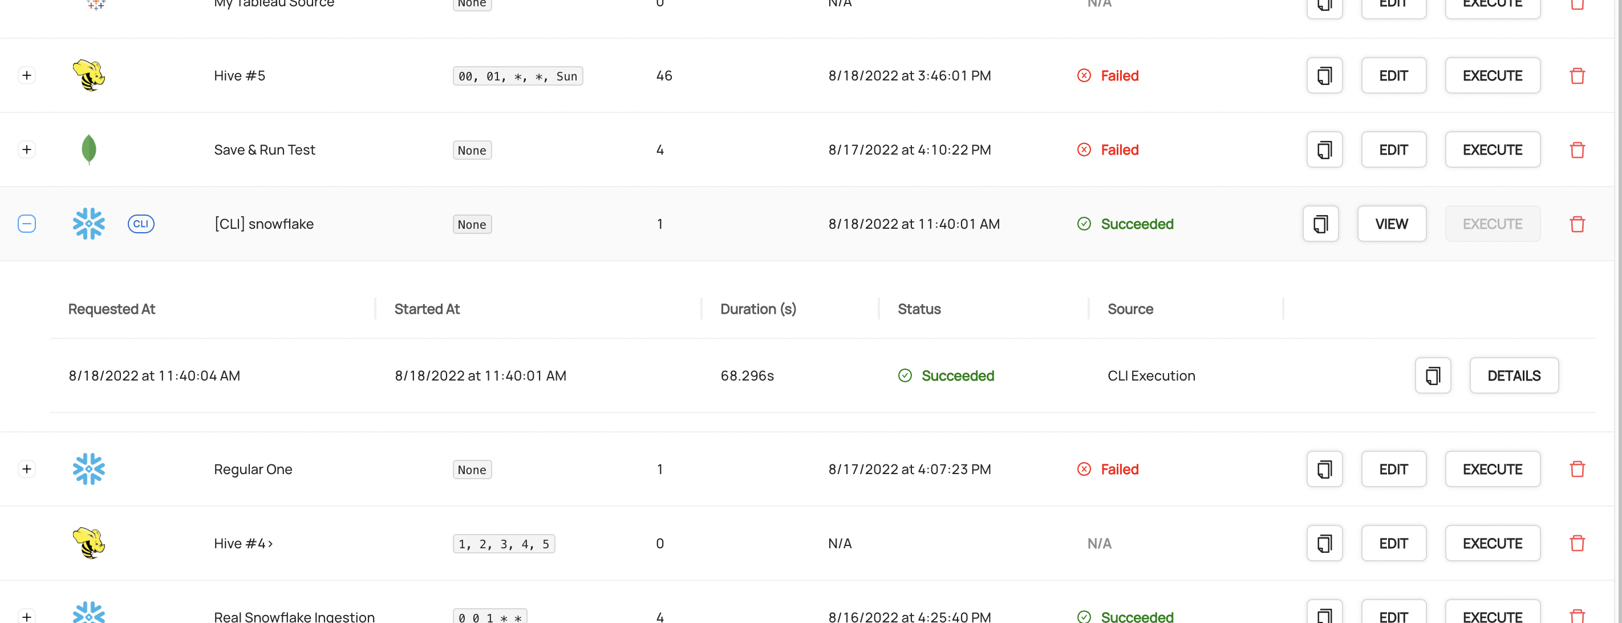
Task: Click copy icon for Hive #4
Action: coord(1324,543)
